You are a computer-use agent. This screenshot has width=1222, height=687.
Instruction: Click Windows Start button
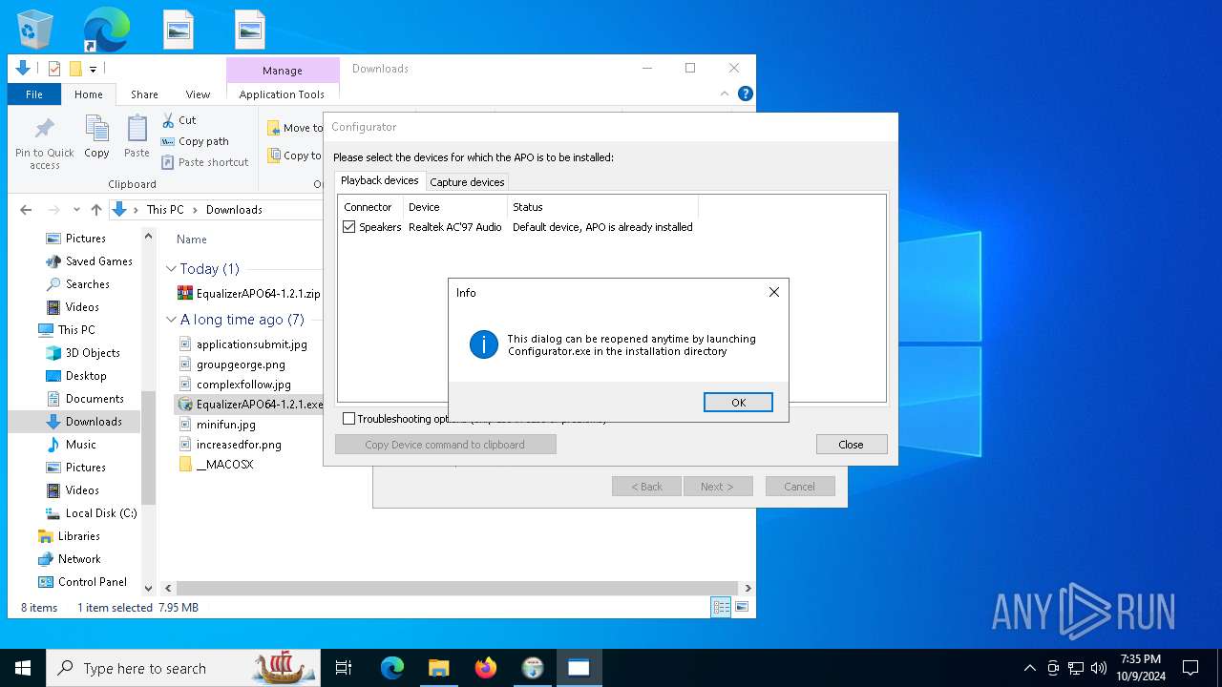[23, 668]
